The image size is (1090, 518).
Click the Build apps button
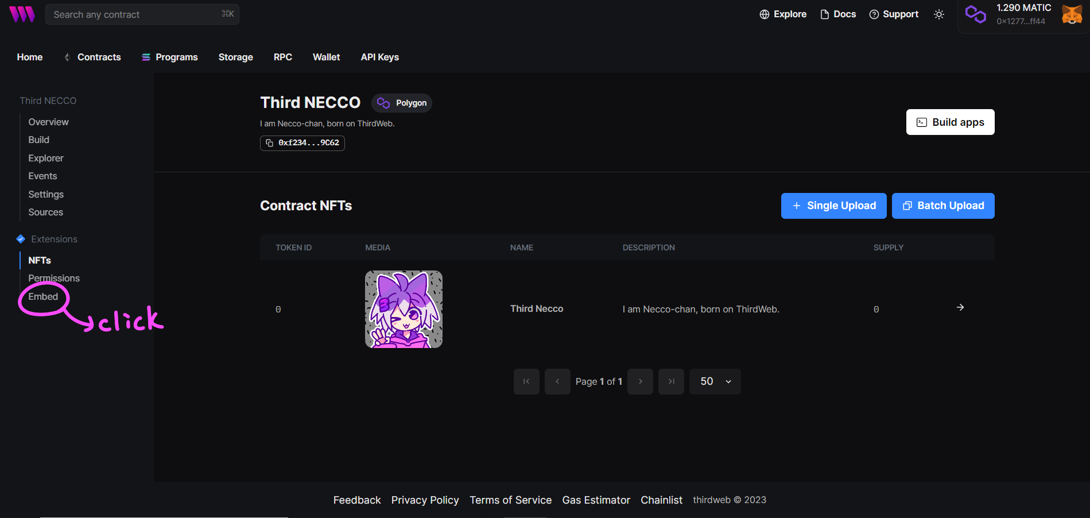(951, 122)
